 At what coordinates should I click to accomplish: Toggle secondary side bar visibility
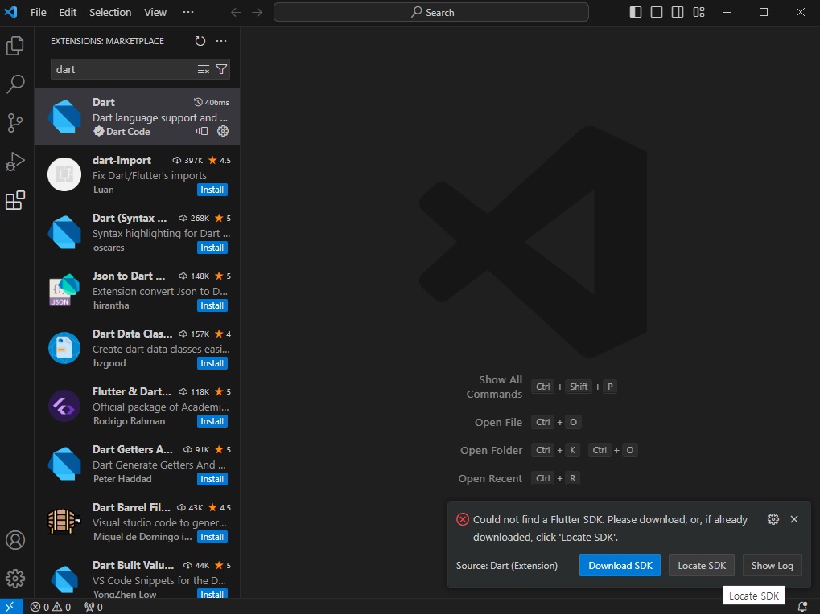[x=678, y=13]
